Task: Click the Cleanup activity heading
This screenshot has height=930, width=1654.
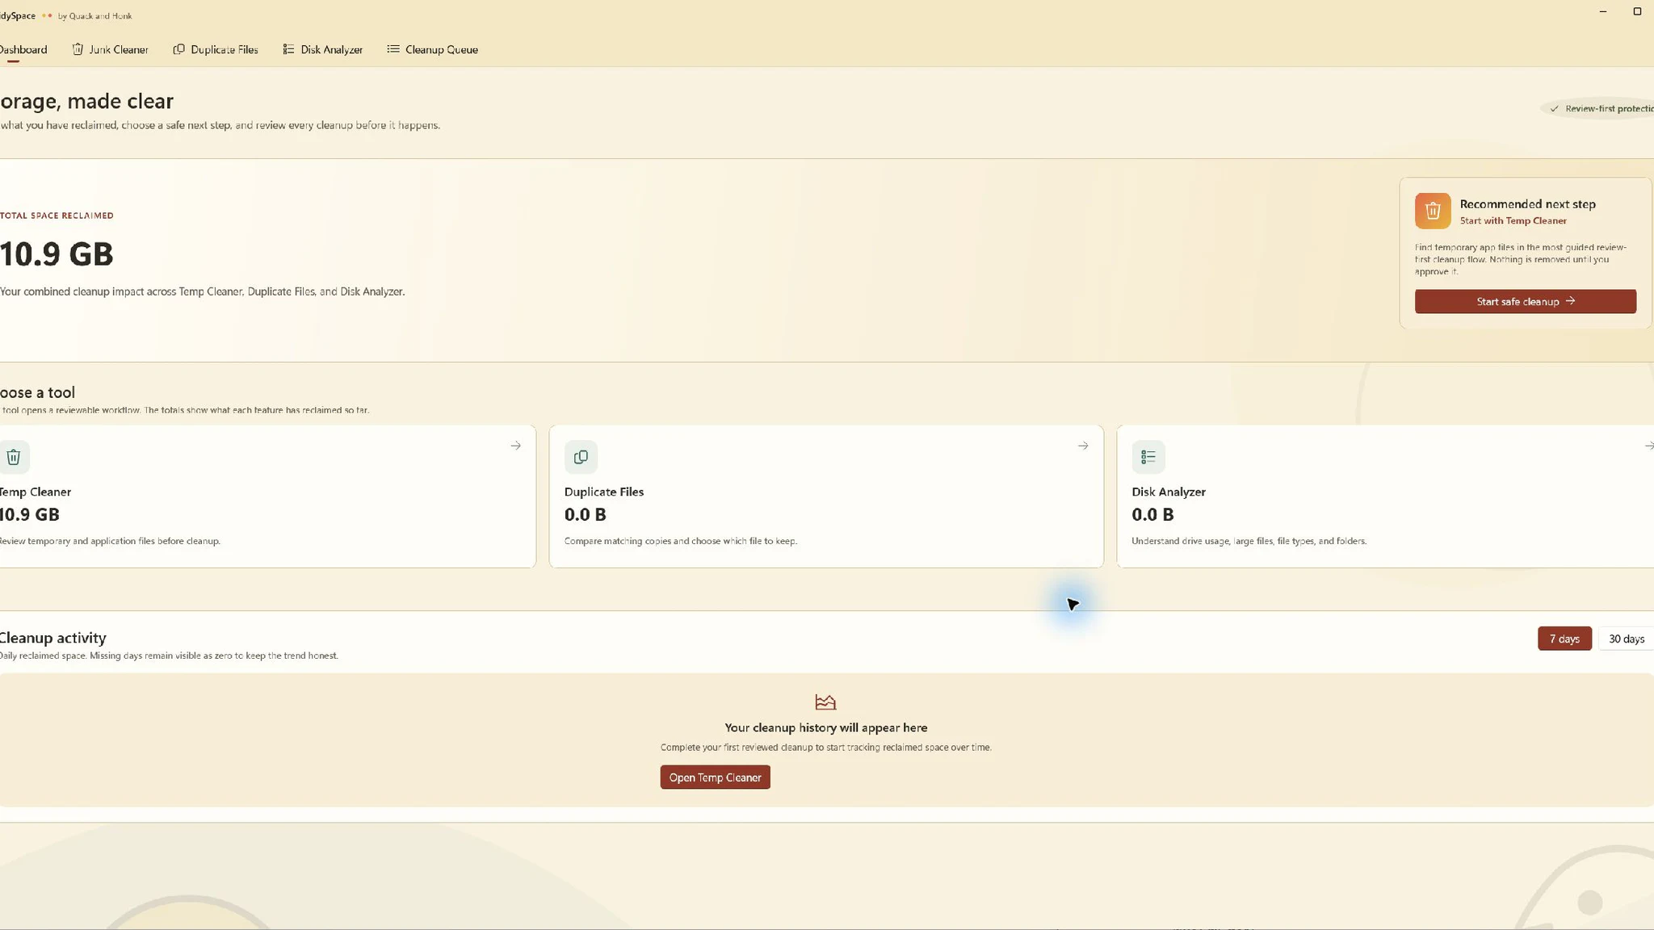Action: pyautogui.click(x=52, y=638)
